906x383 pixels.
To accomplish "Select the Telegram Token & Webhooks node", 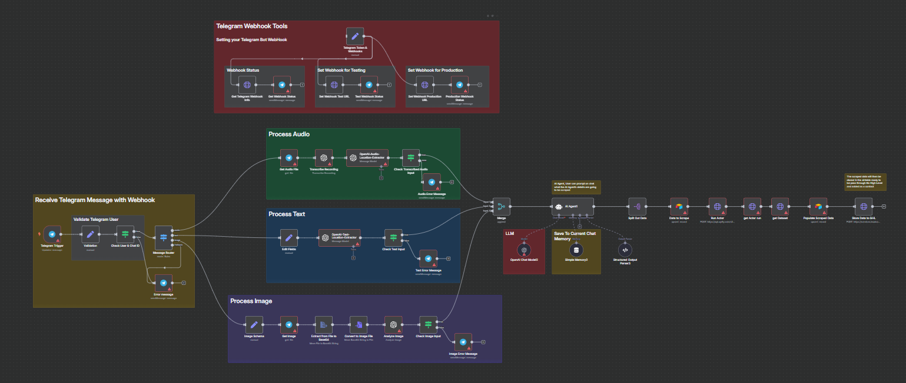I will tap(355, 36).
